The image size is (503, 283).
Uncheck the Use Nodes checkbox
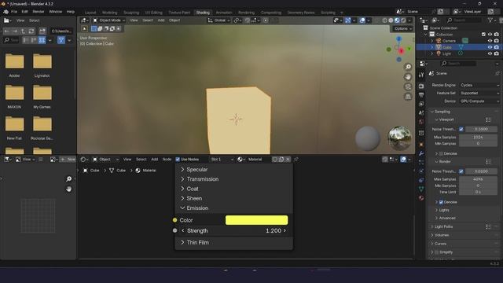[178, 159]
